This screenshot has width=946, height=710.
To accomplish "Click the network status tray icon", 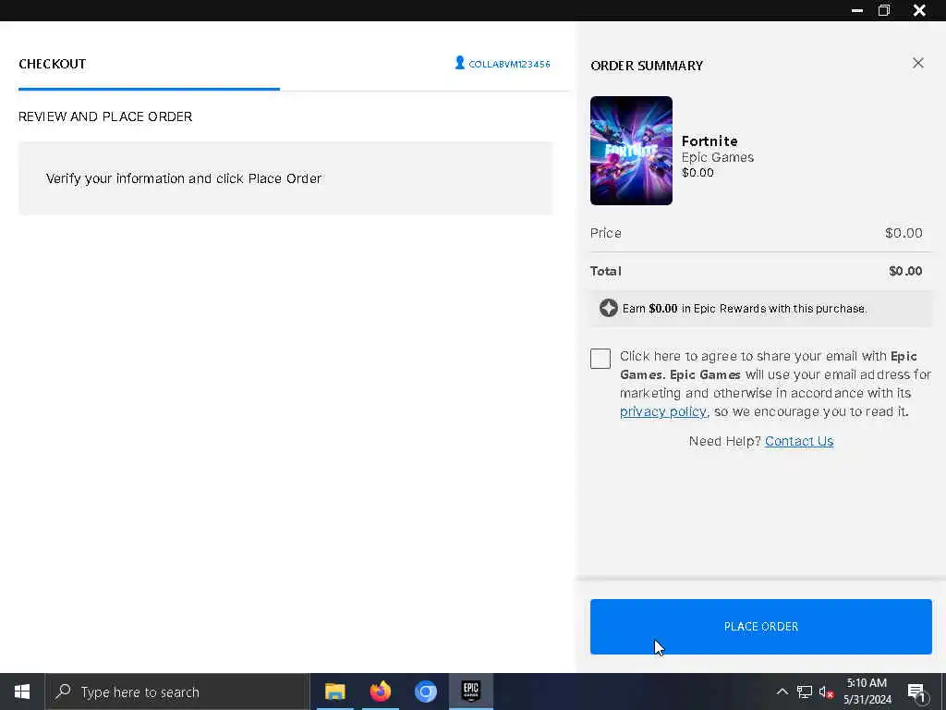I will tap(805, 692).
